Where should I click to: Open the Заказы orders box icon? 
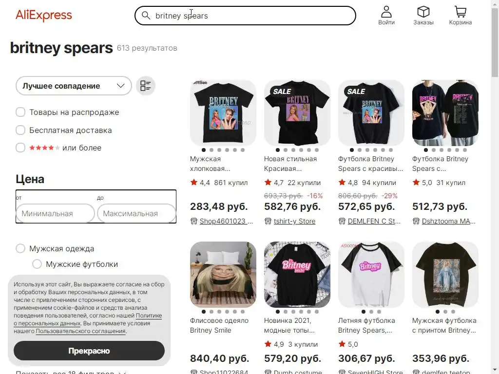tap(423, 12)
